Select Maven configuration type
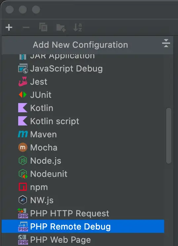The image size is (178, 246). coord(83,134)
